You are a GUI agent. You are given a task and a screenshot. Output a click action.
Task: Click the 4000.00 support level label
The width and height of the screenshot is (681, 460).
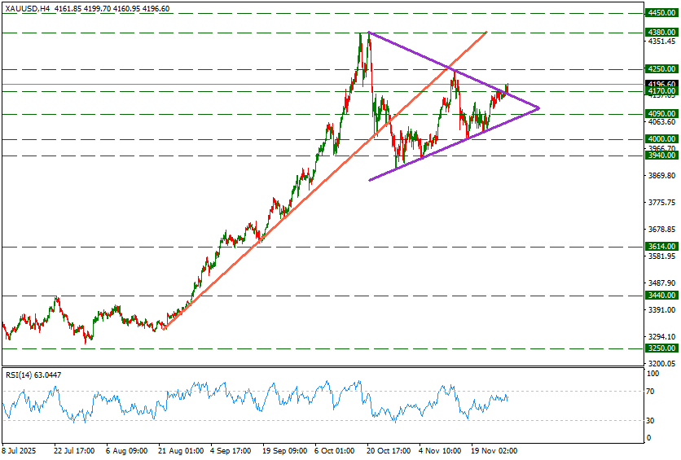pos(661,139)
